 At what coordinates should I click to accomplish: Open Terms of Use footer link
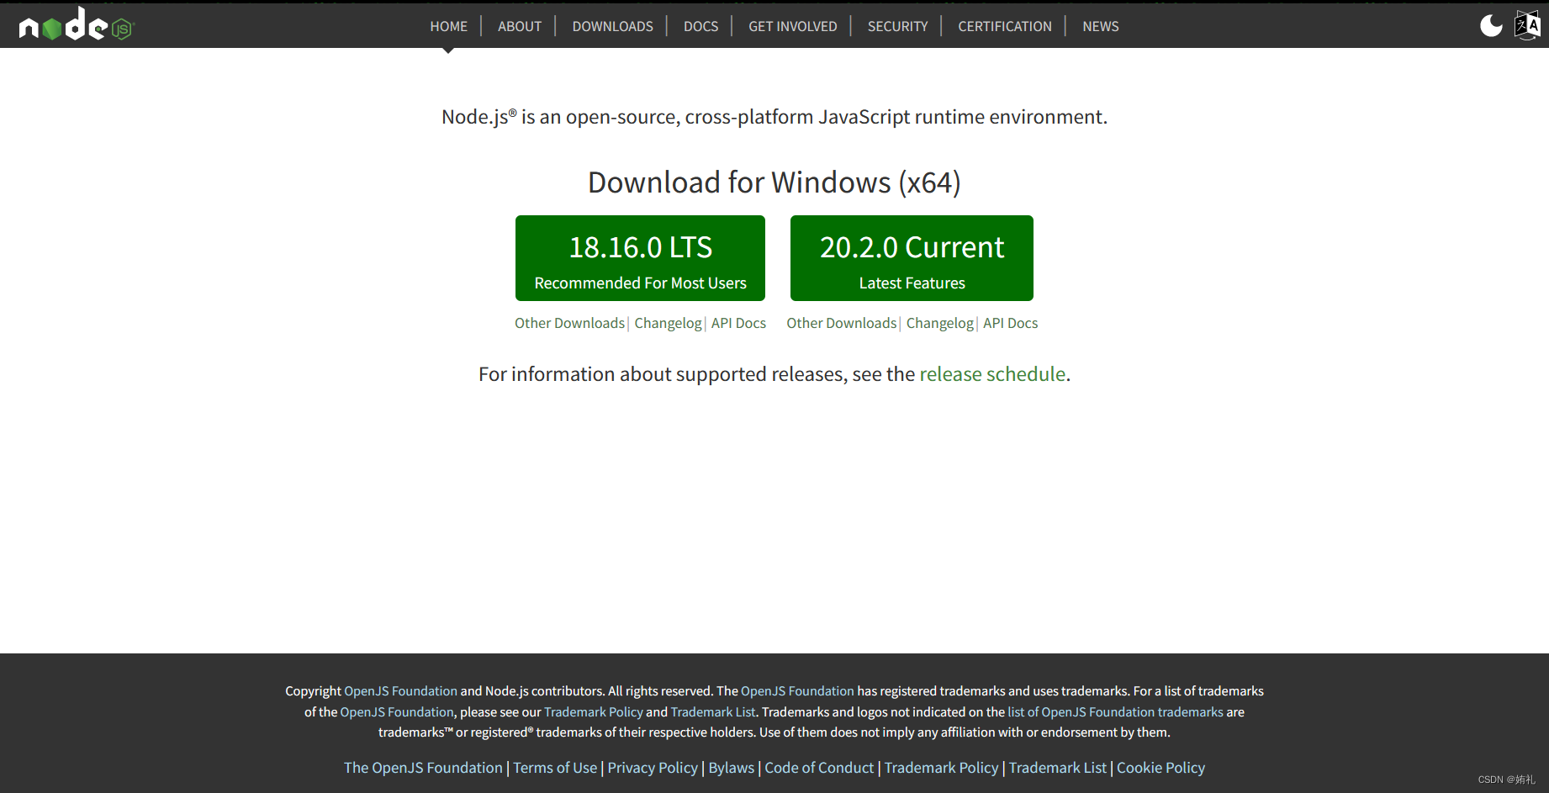point(555,768)
